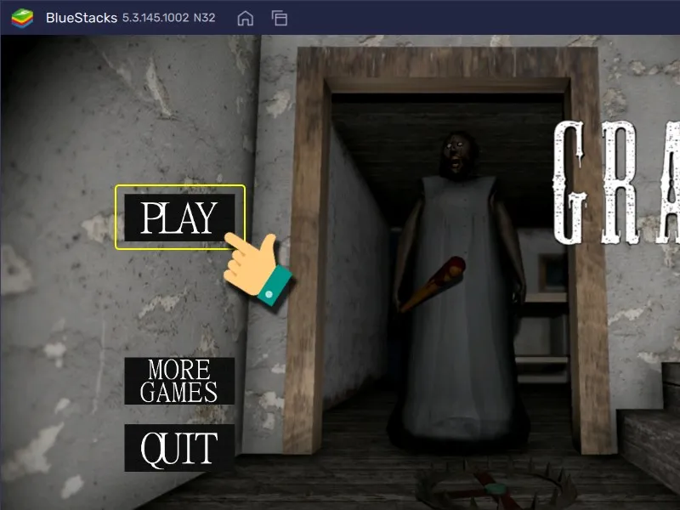Go to the BlueStacks home screen icon
This screenshot has width=680, height=510.
pyautogui.click(x=245, y=18)
